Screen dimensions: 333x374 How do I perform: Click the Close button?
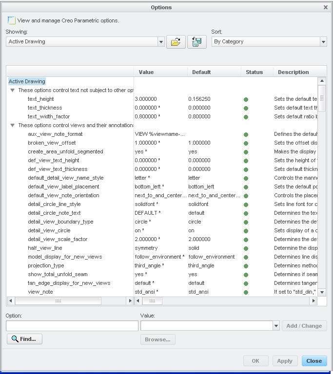314,361
